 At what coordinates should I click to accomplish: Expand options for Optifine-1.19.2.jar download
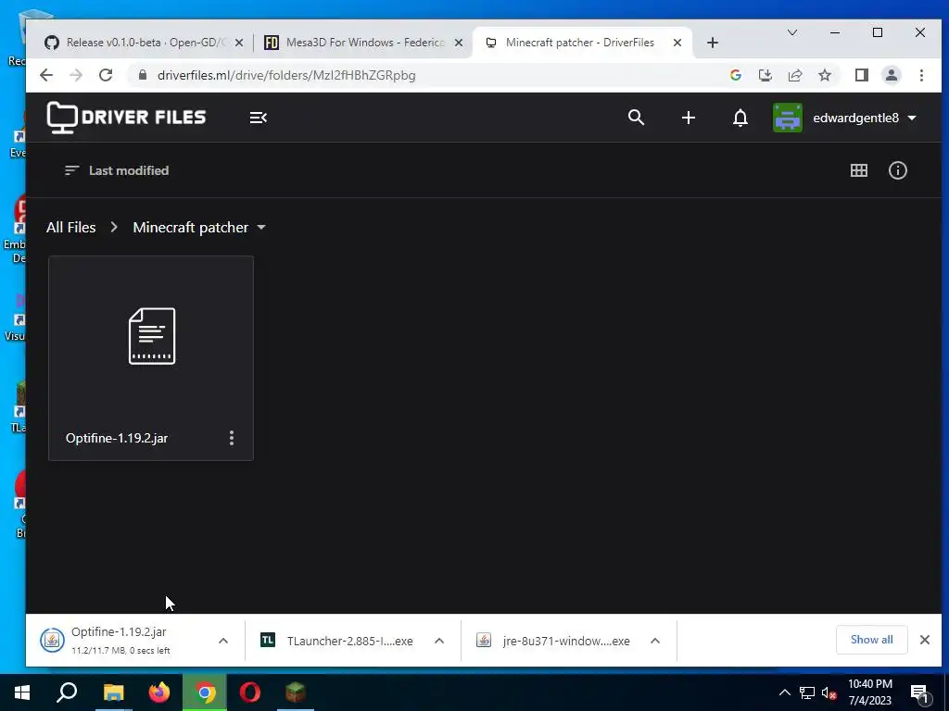point(223,641)
